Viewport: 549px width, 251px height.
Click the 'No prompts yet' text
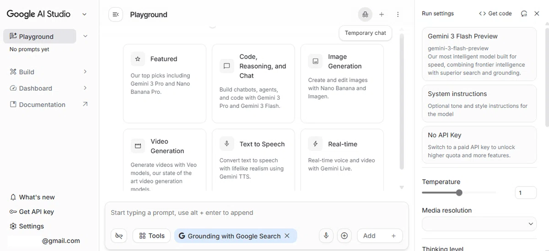pos(29,49)
